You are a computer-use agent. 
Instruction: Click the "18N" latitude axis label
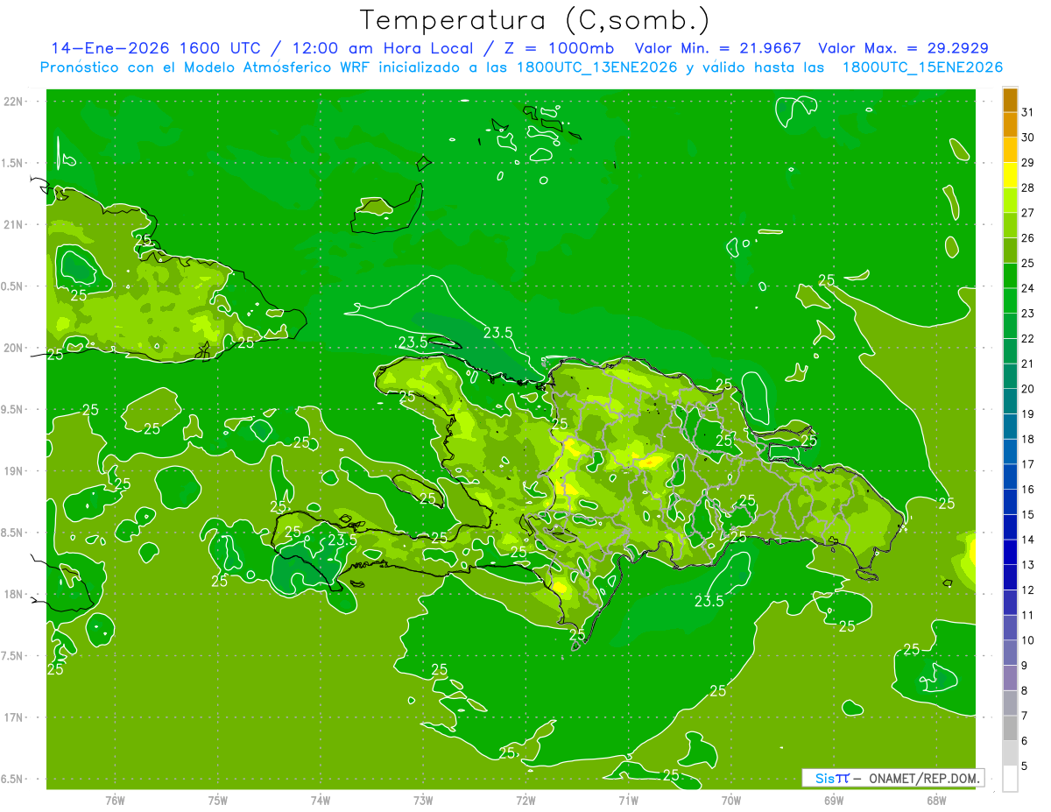click(15, 594)
